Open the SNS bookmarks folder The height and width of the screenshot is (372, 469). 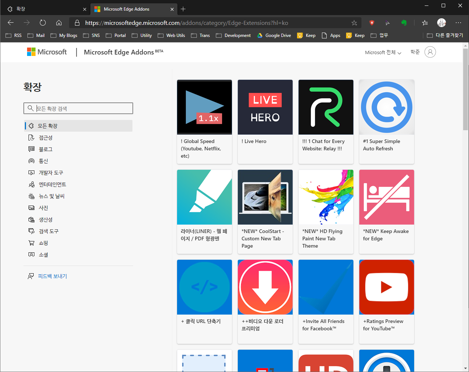point(91,35)
